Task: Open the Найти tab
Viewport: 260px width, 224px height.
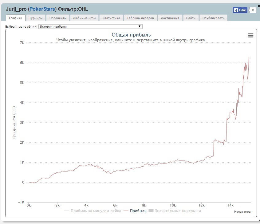Action: pos(191,18)
